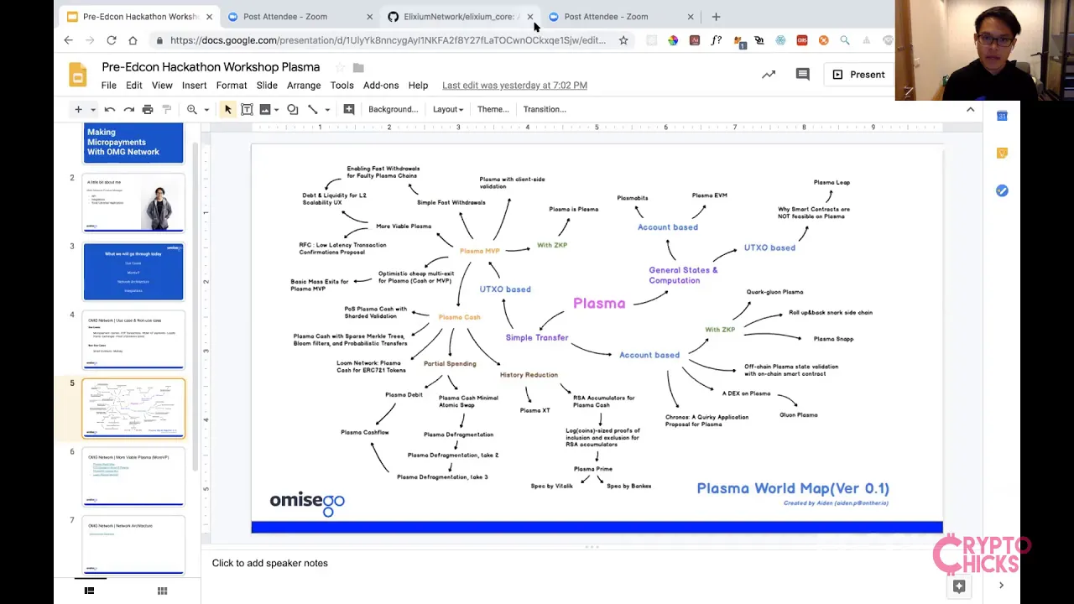Switch to grid view
The height and width of the screenshot is (604, 1074).
click(x=162, y=591)
